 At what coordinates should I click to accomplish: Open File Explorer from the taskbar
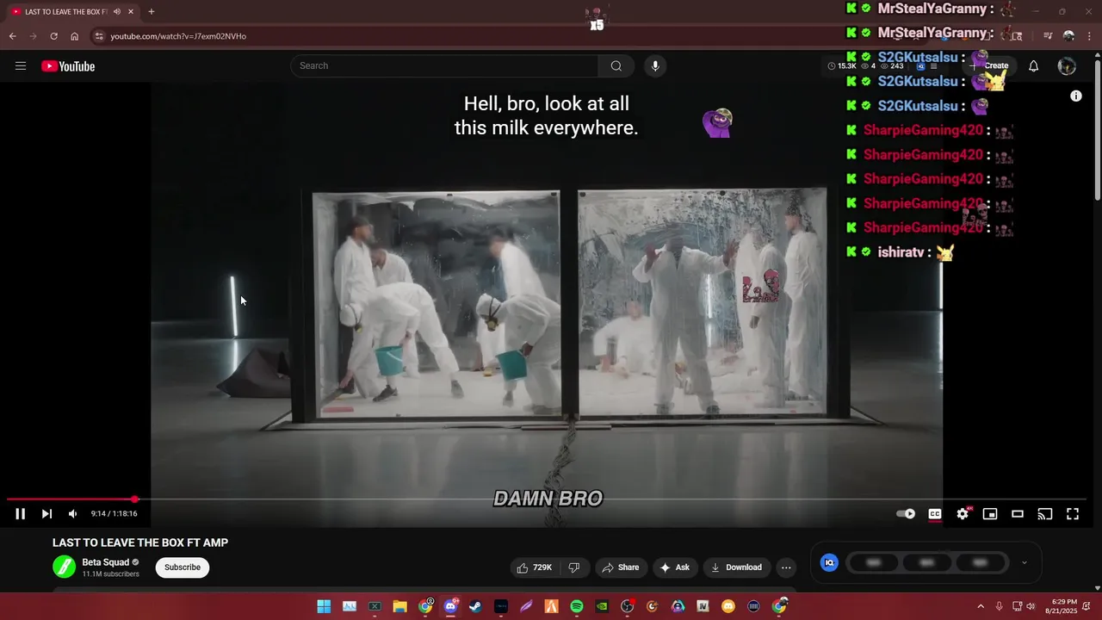400,606
